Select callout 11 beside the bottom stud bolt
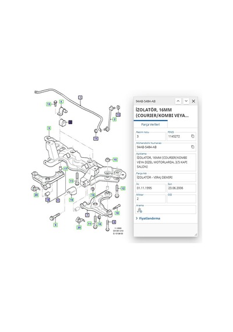Screen dimensions: 233x332 [x=90, y=224]
